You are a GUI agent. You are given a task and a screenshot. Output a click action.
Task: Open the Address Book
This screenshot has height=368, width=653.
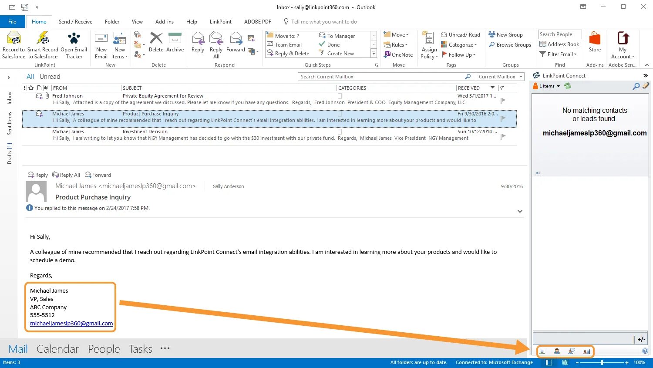tap(559, 44)
